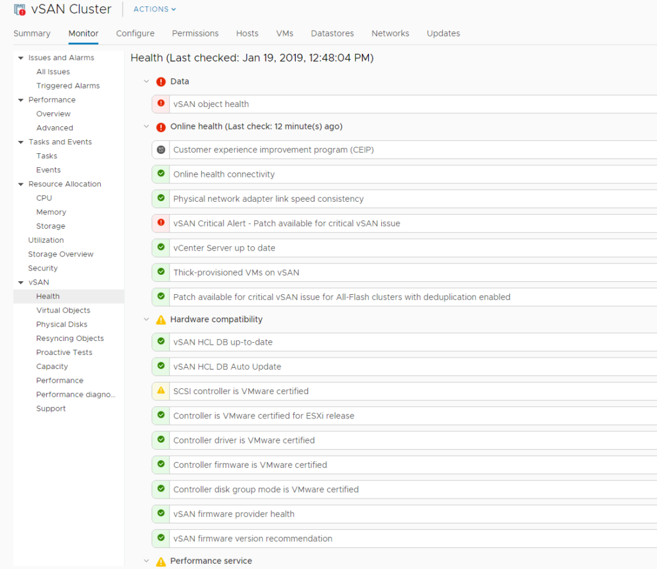Collapse the vSAN tree node
The image size is (657, 569).
pos(21,283)
